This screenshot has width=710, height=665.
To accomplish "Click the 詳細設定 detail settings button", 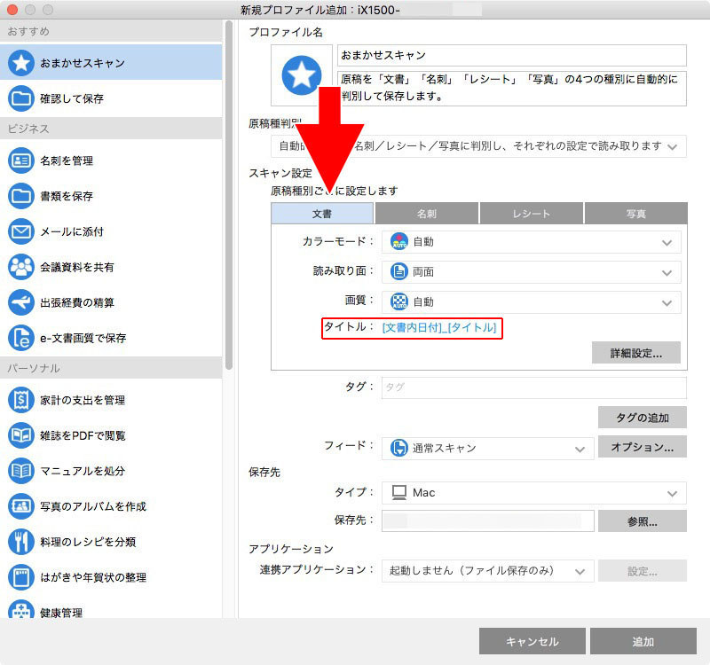I will [x=635, y=352].
